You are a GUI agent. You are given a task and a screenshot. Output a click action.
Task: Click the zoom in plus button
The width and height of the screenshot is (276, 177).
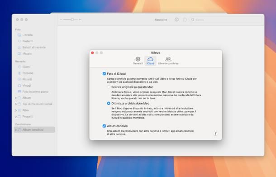pyautogui.click(x=80, y=19)
